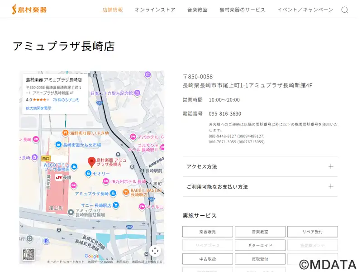Open the 音楽教室 navigation item
The width and height of the screenshot is (362, 272).
[x=197, y=10]
